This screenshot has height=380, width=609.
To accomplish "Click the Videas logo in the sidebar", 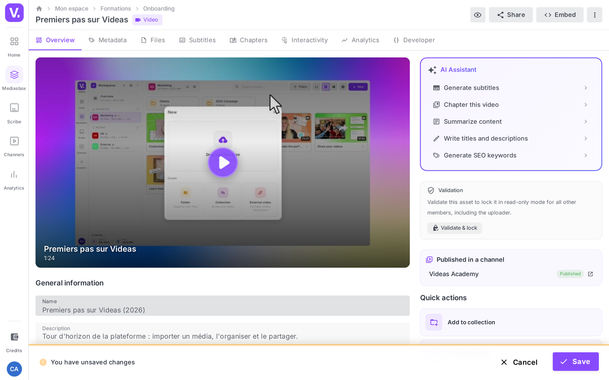I will (x=14, y=13).
